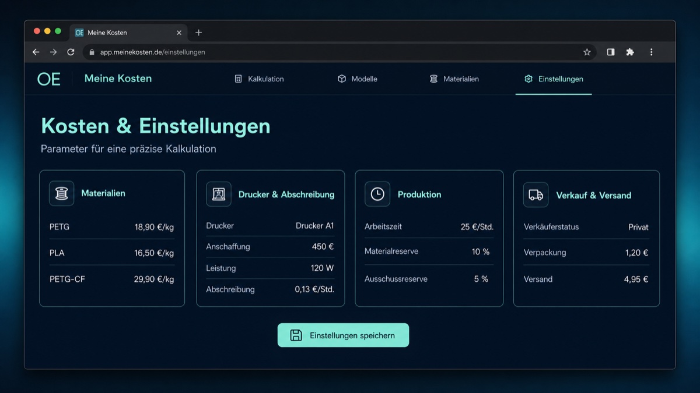Click the PETG-CF price 29,90 €/kg
Screen dimensions: 700x393
[154, 279]
